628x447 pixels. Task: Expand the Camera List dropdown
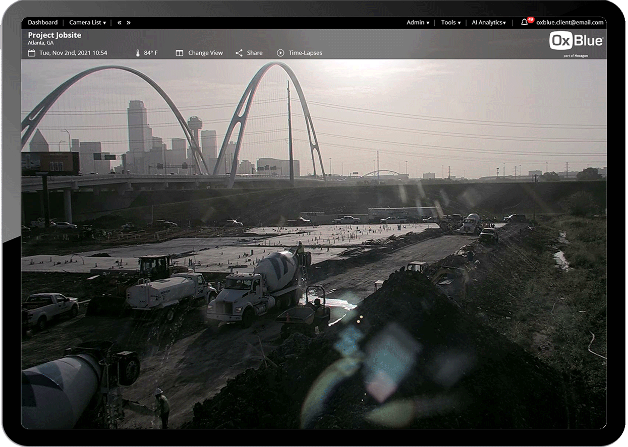(x=87, y=22)
